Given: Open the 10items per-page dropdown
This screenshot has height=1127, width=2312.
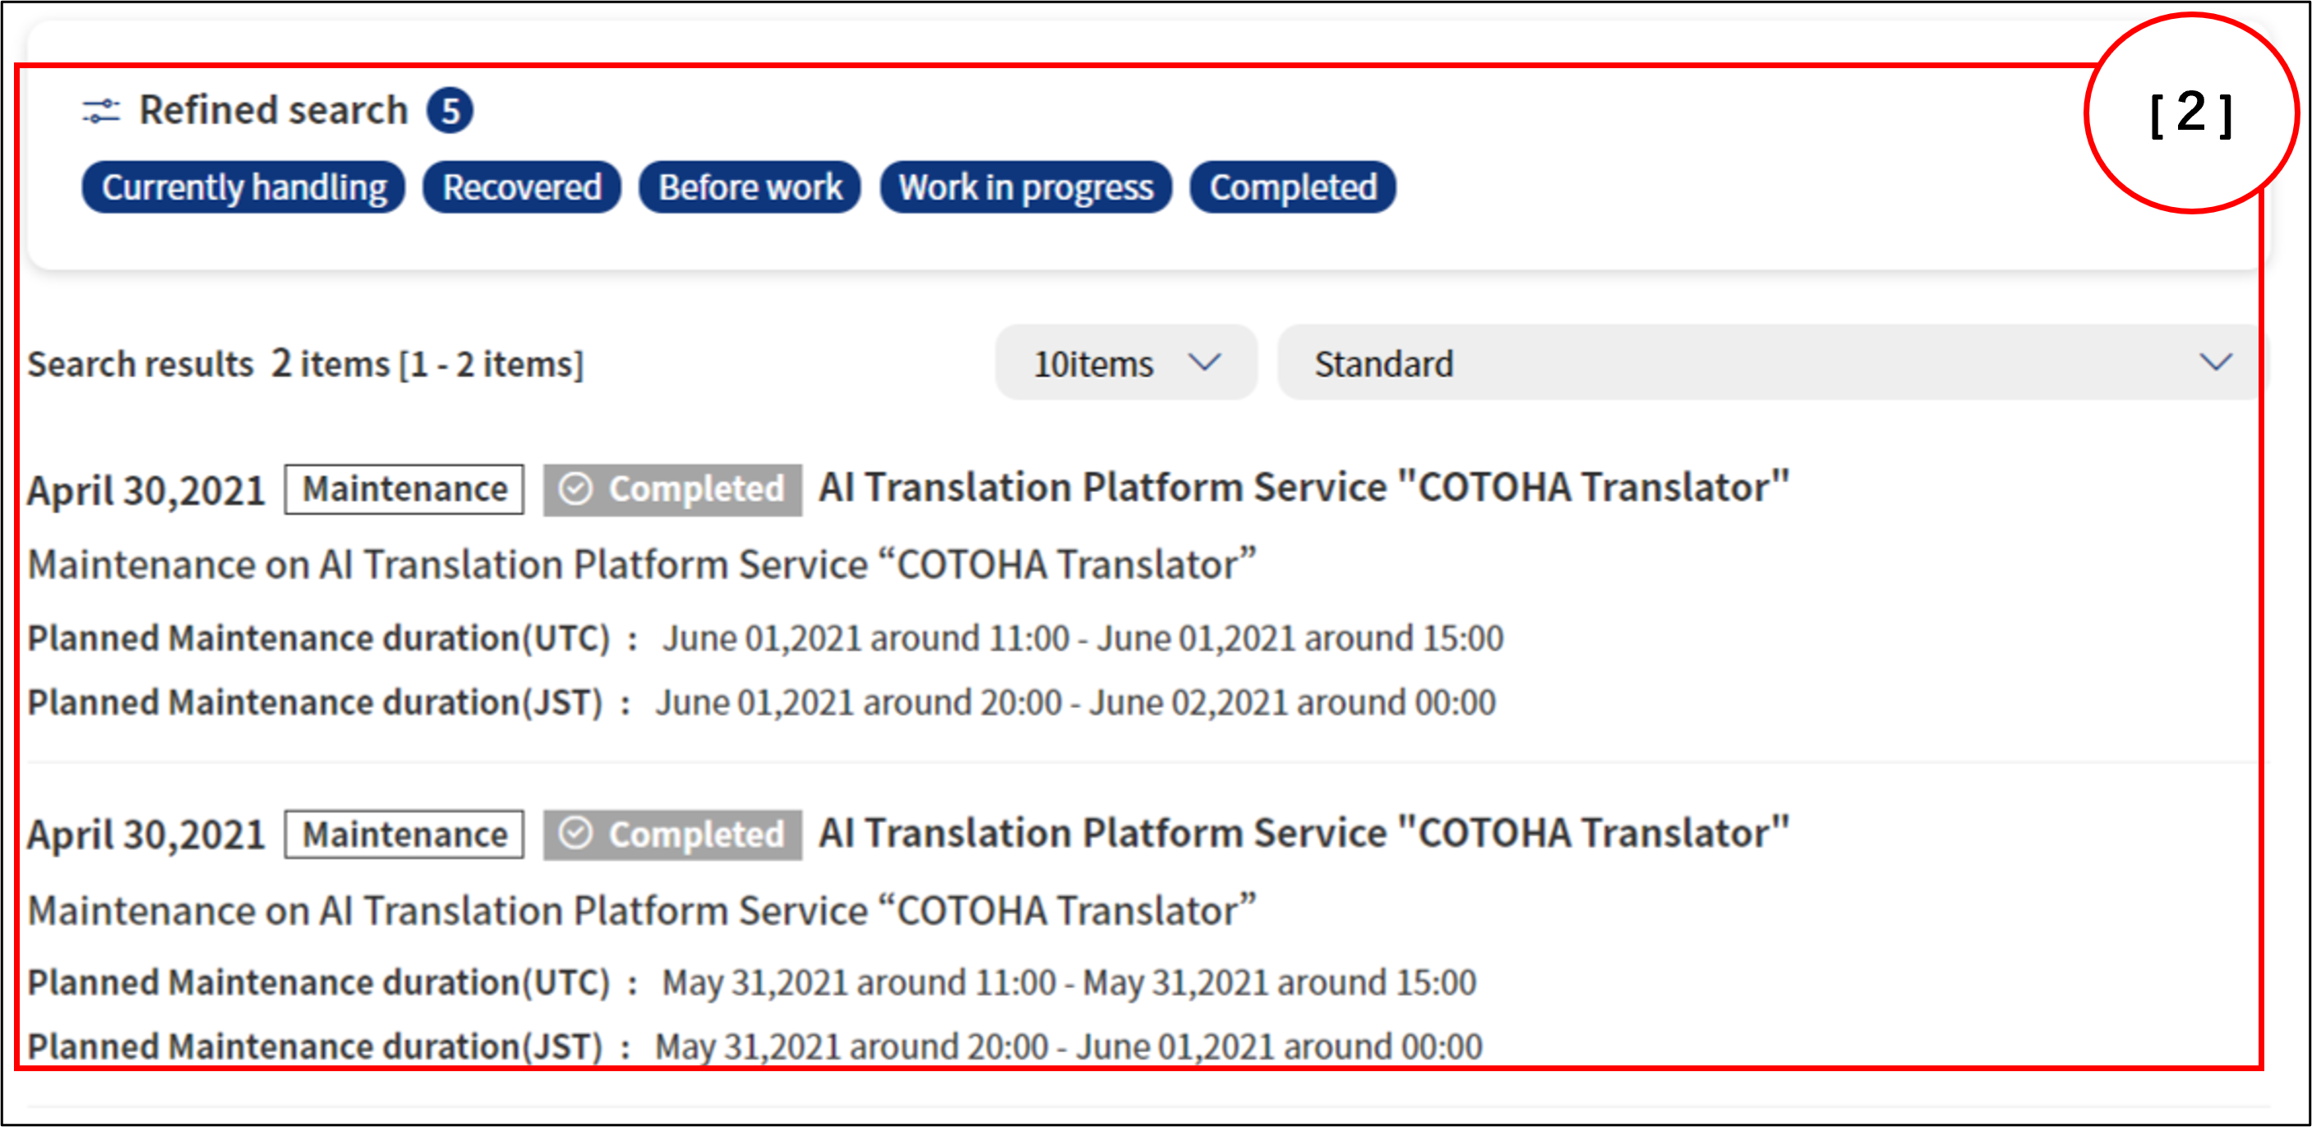Looking at the screenshot, I should [x=1125, y=362].
